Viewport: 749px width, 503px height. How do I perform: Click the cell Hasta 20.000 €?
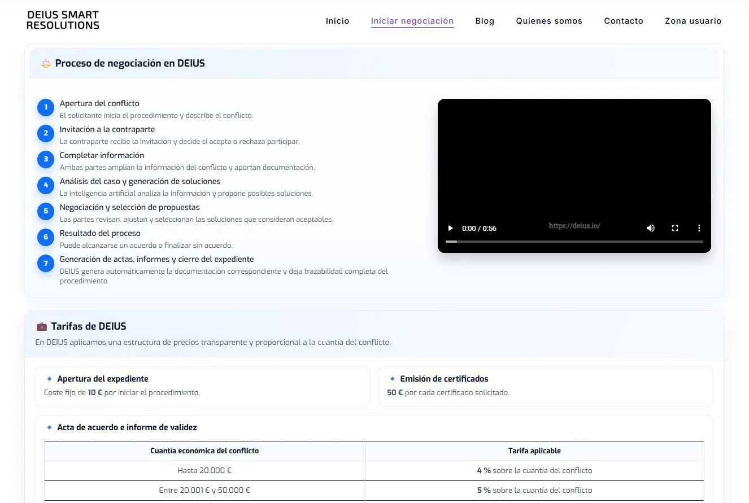point(204,470)
